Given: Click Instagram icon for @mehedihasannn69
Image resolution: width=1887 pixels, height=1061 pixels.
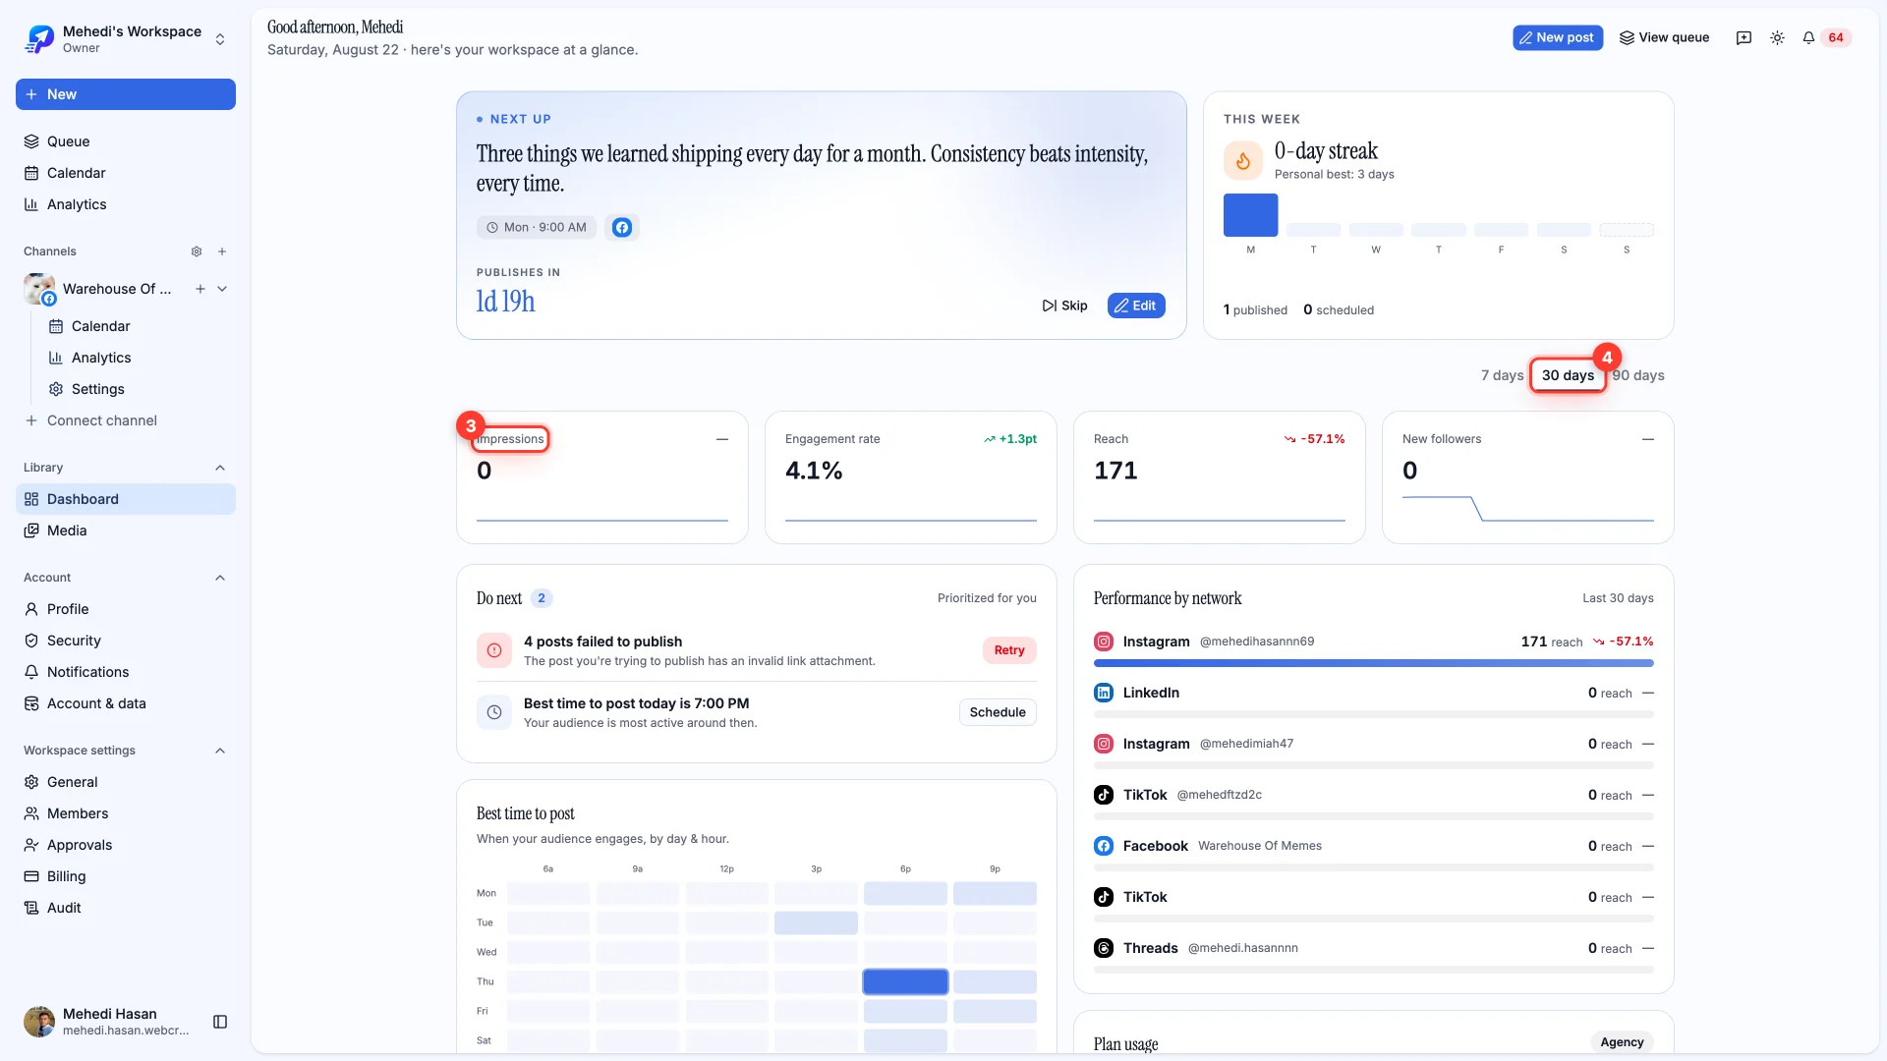Looking at the screenshot, I should click(1104, 642).
